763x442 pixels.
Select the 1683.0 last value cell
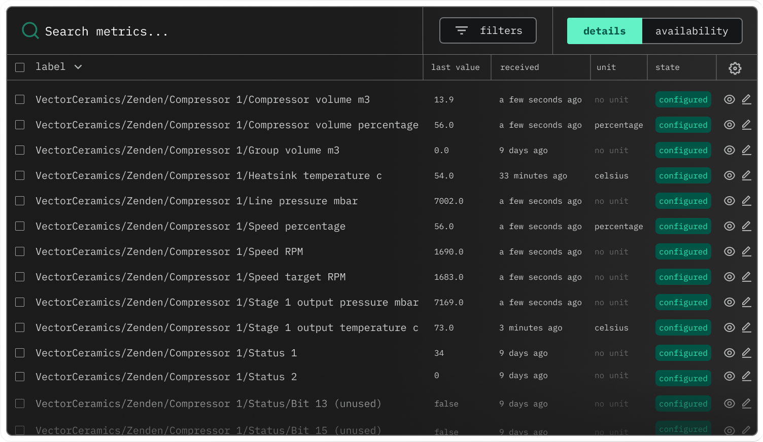click(448, 277)
